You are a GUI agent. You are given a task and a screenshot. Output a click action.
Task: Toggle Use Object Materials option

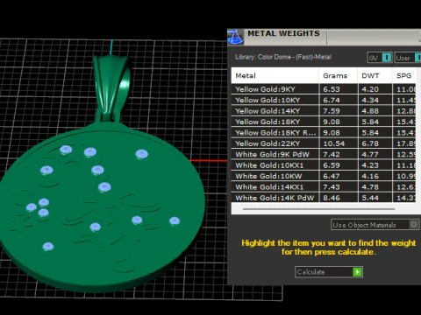(x=375, y=225)
